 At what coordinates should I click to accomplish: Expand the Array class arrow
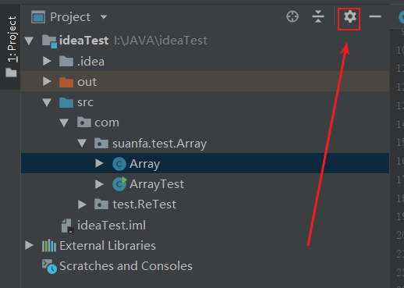99,163
